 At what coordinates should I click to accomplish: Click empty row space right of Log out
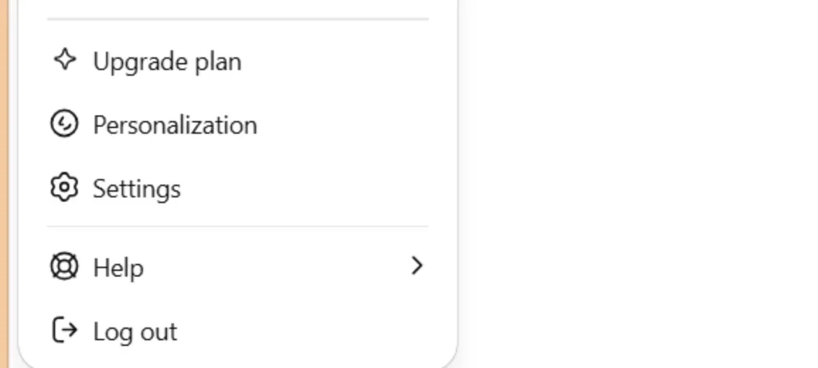coord(304,330)
